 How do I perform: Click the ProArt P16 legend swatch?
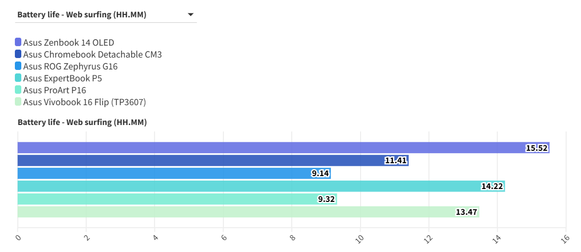tap(18, 90)
